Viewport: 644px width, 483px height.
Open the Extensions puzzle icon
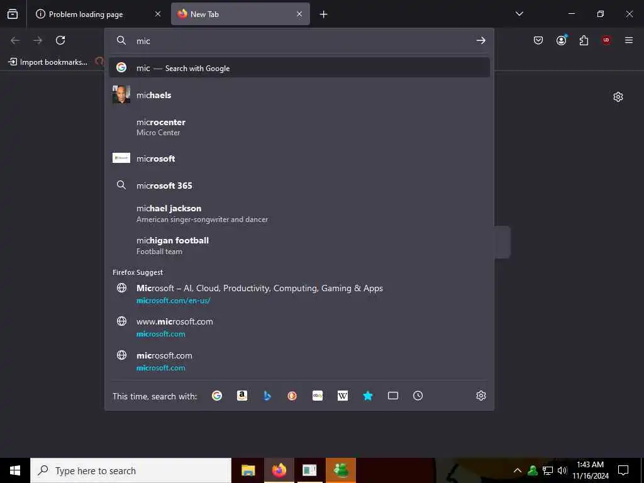584,40
